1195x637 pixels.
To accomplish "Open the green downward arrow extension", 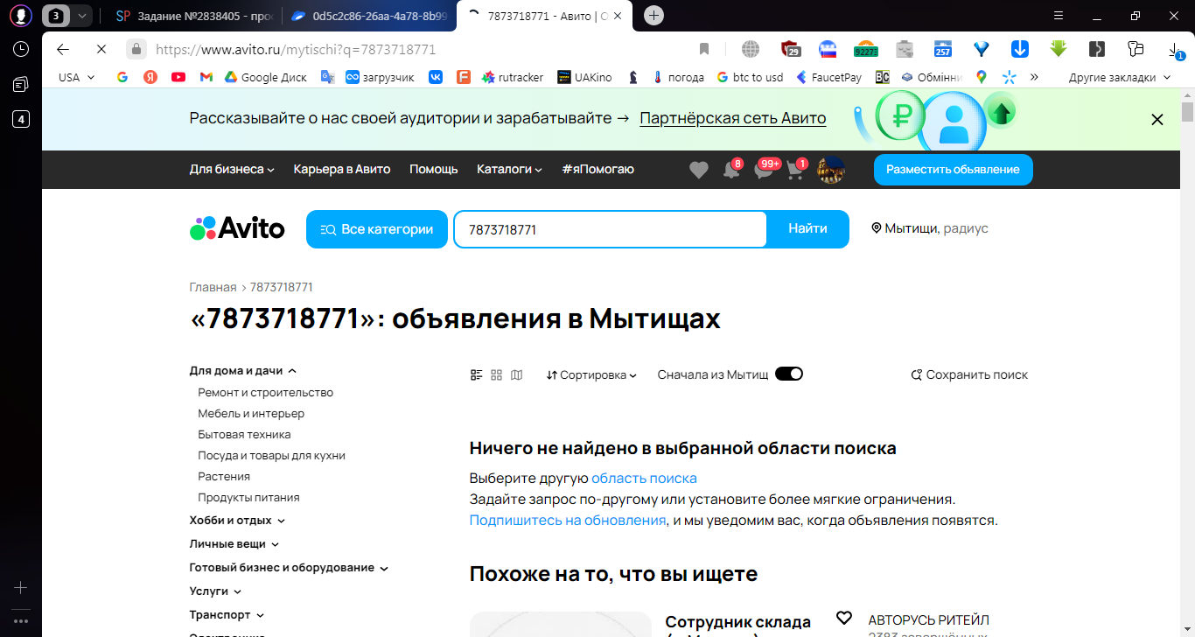I will click(x=1059, y=49).
